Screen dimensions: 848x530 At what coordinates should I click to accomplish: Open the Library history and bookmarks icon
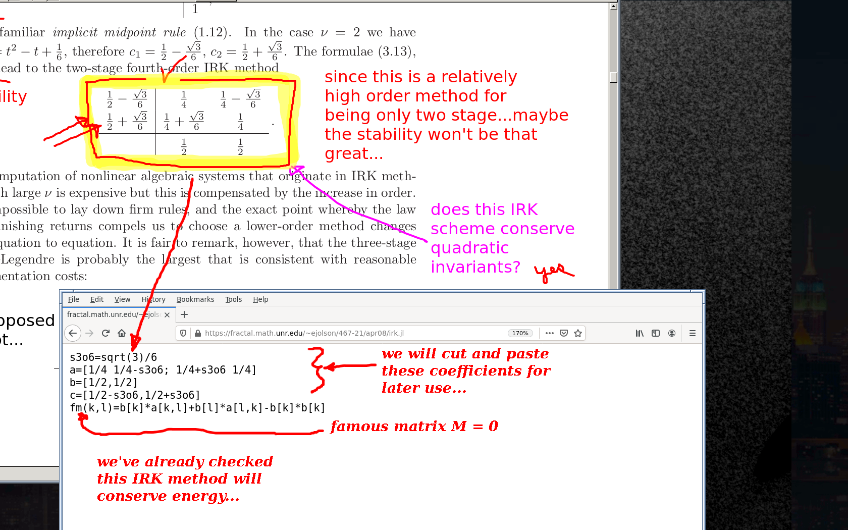point(640,333)
